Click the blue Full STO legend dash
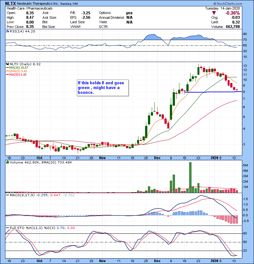 7,228
